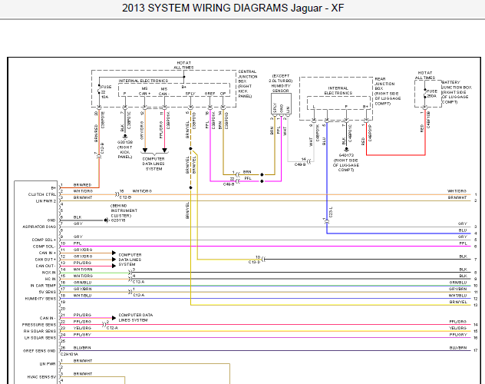
Task: Select the "COMP SOL +" pin label
Action: pos(44,240)
